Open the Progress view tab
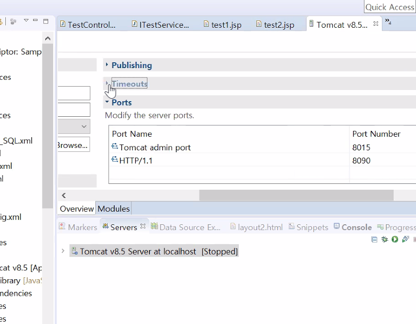 point(397,227)
